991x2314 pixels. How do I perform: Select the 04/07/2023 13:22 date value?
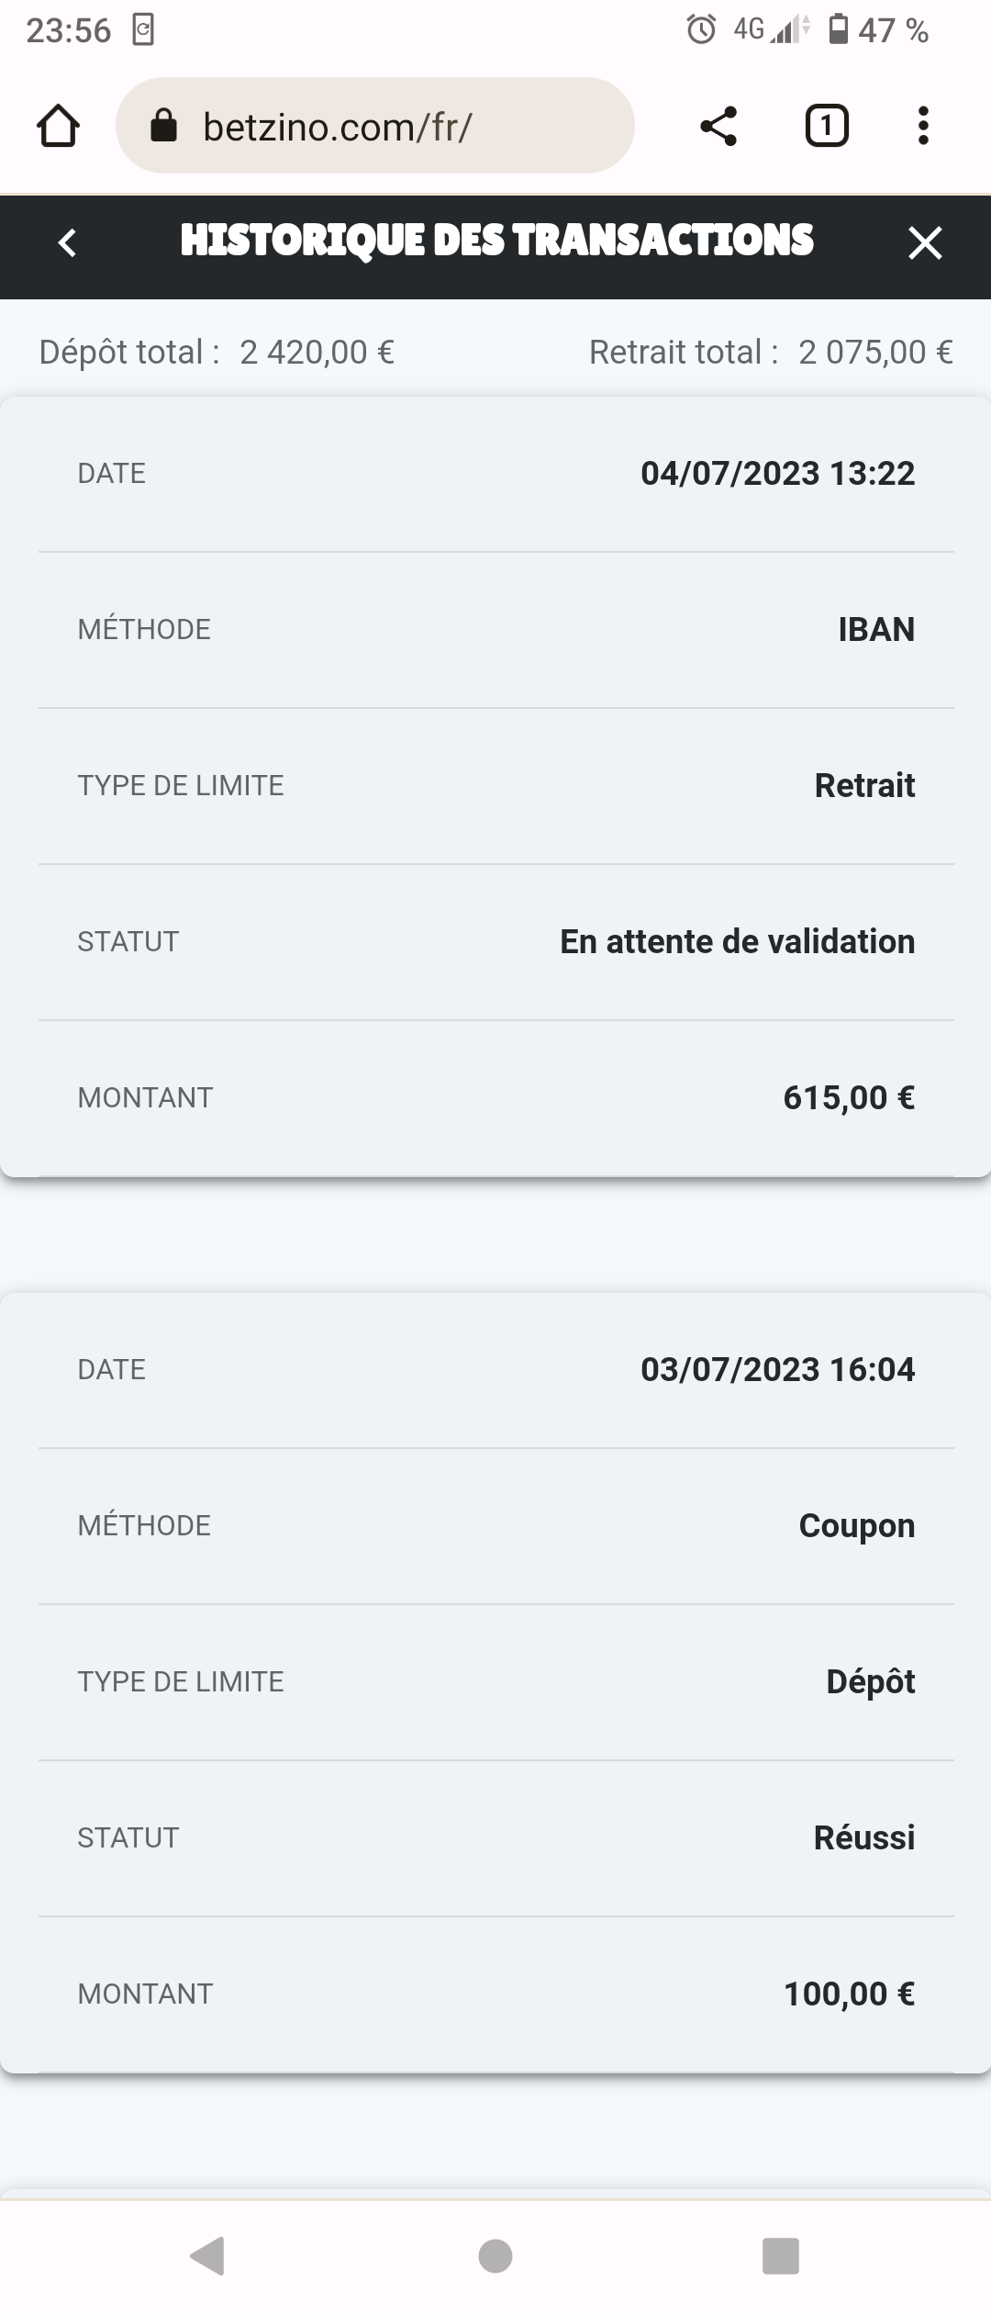(778, 473)
